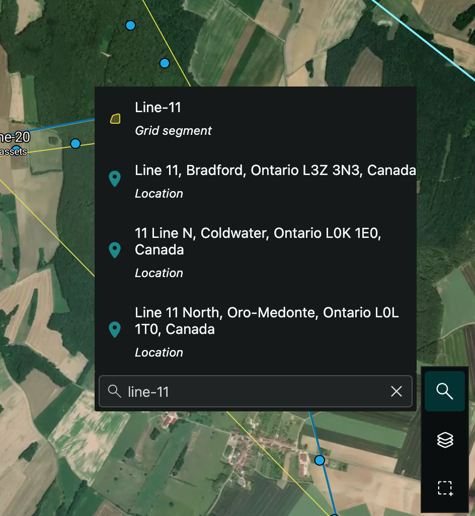Screen dimensions: 475x516
Task: Click the assets label on the map
Action: [14, 152]
